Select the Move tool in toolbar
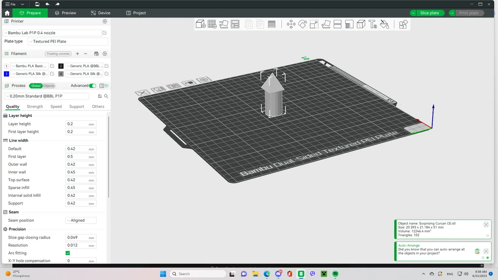This screenshot has width=498, height=280. (x=291, y=24)
